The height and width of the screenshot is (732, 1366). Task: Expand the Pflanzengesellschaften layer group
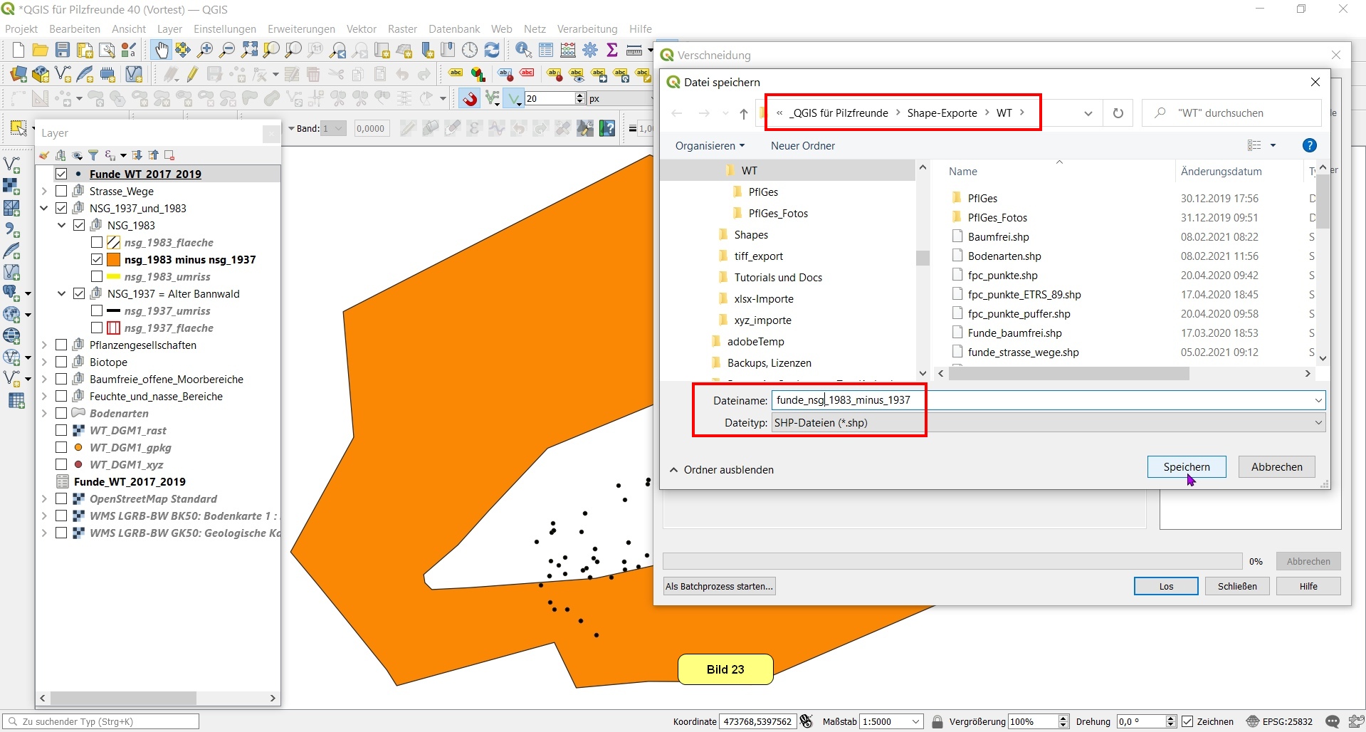coord(44,345)
